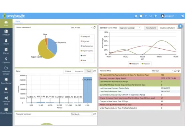The height and width of the screenshot is (139, 185).
Task: Open the Payments module
Action: pyautogui.click(x=6, y=60)
